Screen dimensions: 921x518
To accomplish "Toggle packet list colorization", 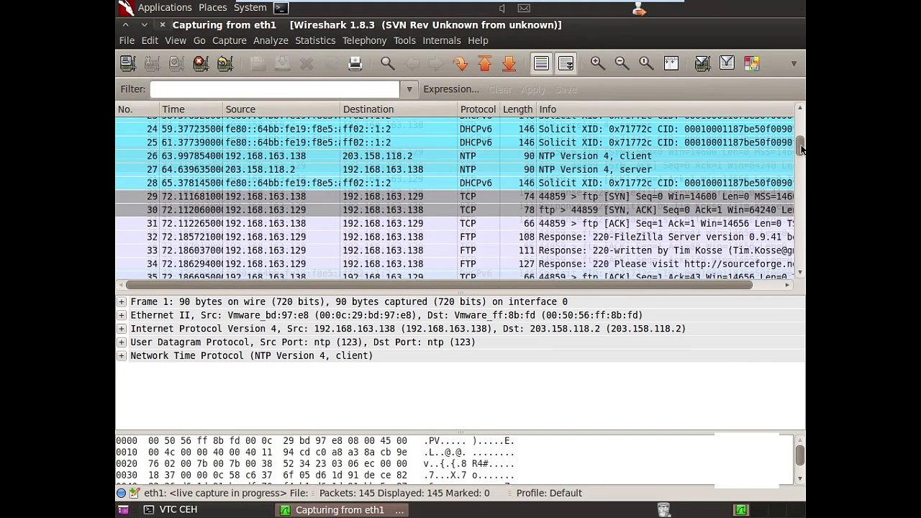I will pos(541,63).
